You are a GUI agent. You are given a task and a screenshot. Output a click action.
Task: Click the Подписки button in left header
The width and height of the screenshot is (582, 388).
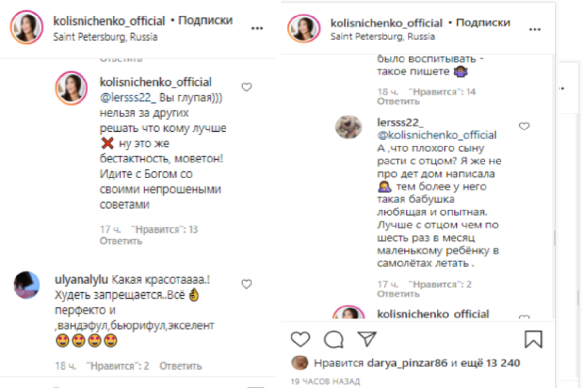click(206, 21)
